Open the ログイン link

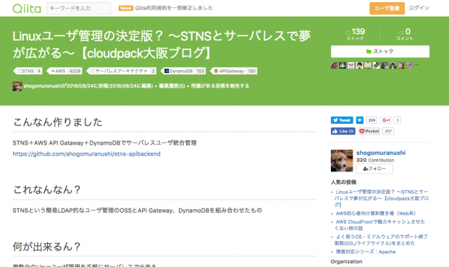coord(419,8)
